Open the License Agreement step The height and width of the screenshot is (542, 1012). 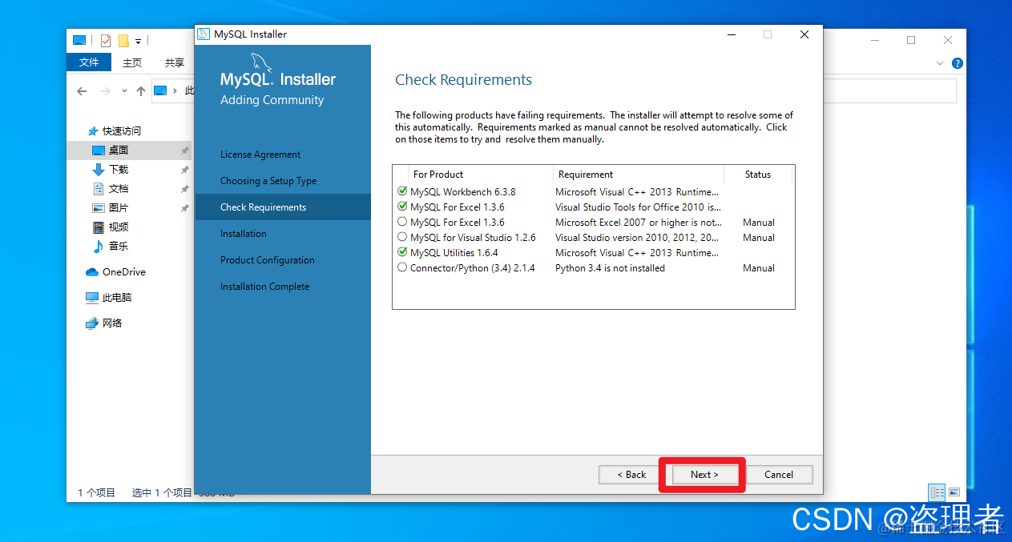[x=260, y=155]
